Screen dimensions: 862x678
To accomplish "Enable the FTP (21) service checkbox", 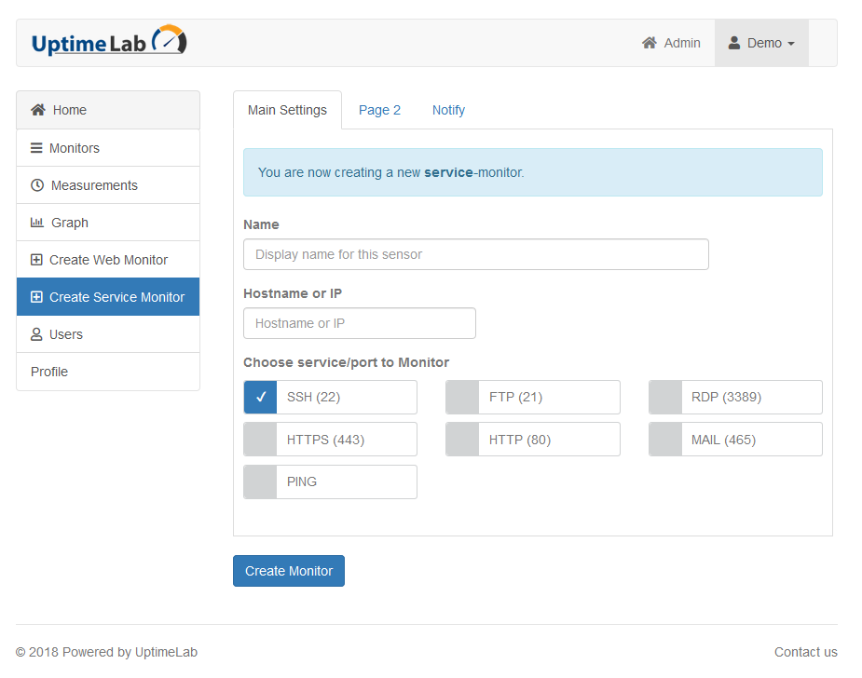I will point(462,397).
